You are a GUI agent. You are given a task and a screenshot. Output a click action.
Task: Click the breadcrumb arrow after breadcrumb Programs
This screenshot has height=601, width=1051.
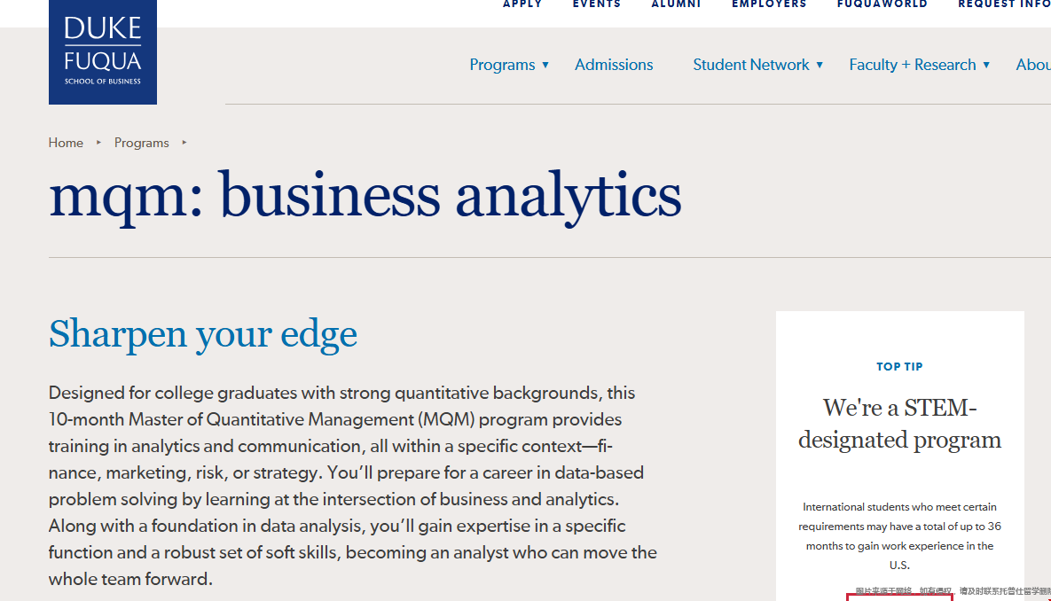point(184,143)
